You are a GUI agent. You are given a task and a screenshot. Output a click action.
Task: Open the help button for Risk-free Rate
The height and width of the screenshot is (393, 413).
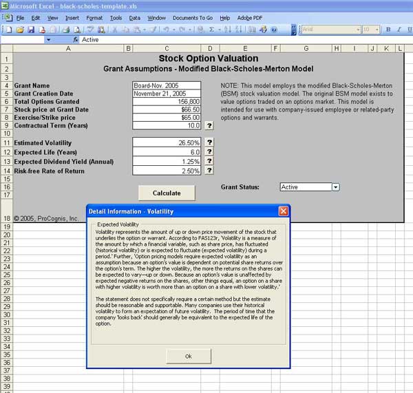(209, 171)
